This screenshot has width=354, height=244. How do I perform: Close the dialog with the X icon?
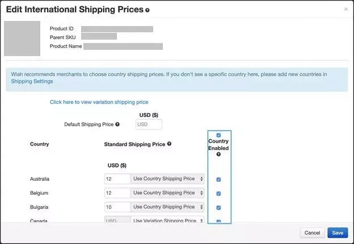click(x=346, y=9)
